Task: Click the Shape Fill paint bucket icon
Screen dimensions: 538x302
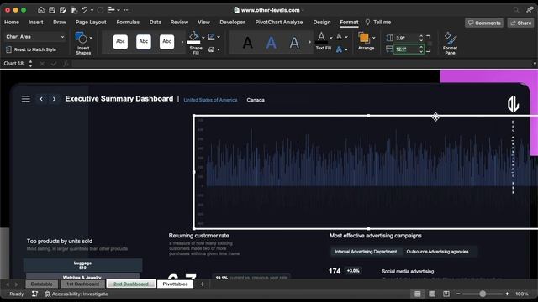Action: (x=194, y=37)
